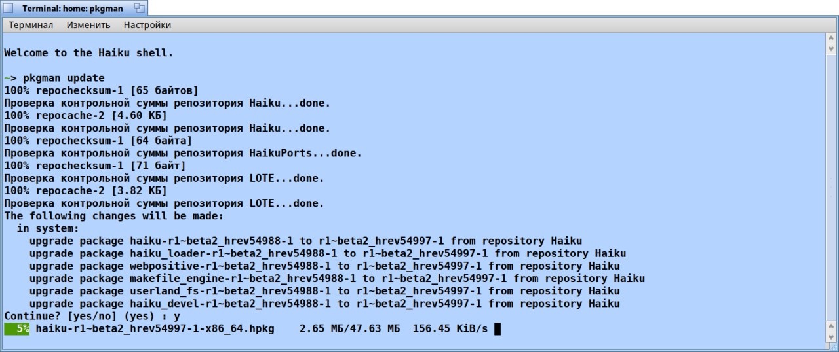Click the 'upgrade package webpositive' line
The width and height of the screenshot is (839, 352).
(324, 266)
